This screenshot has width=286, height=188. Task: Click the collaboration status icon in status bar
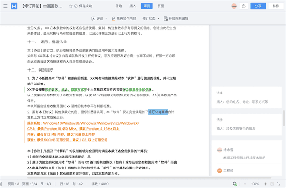point(235,184)
